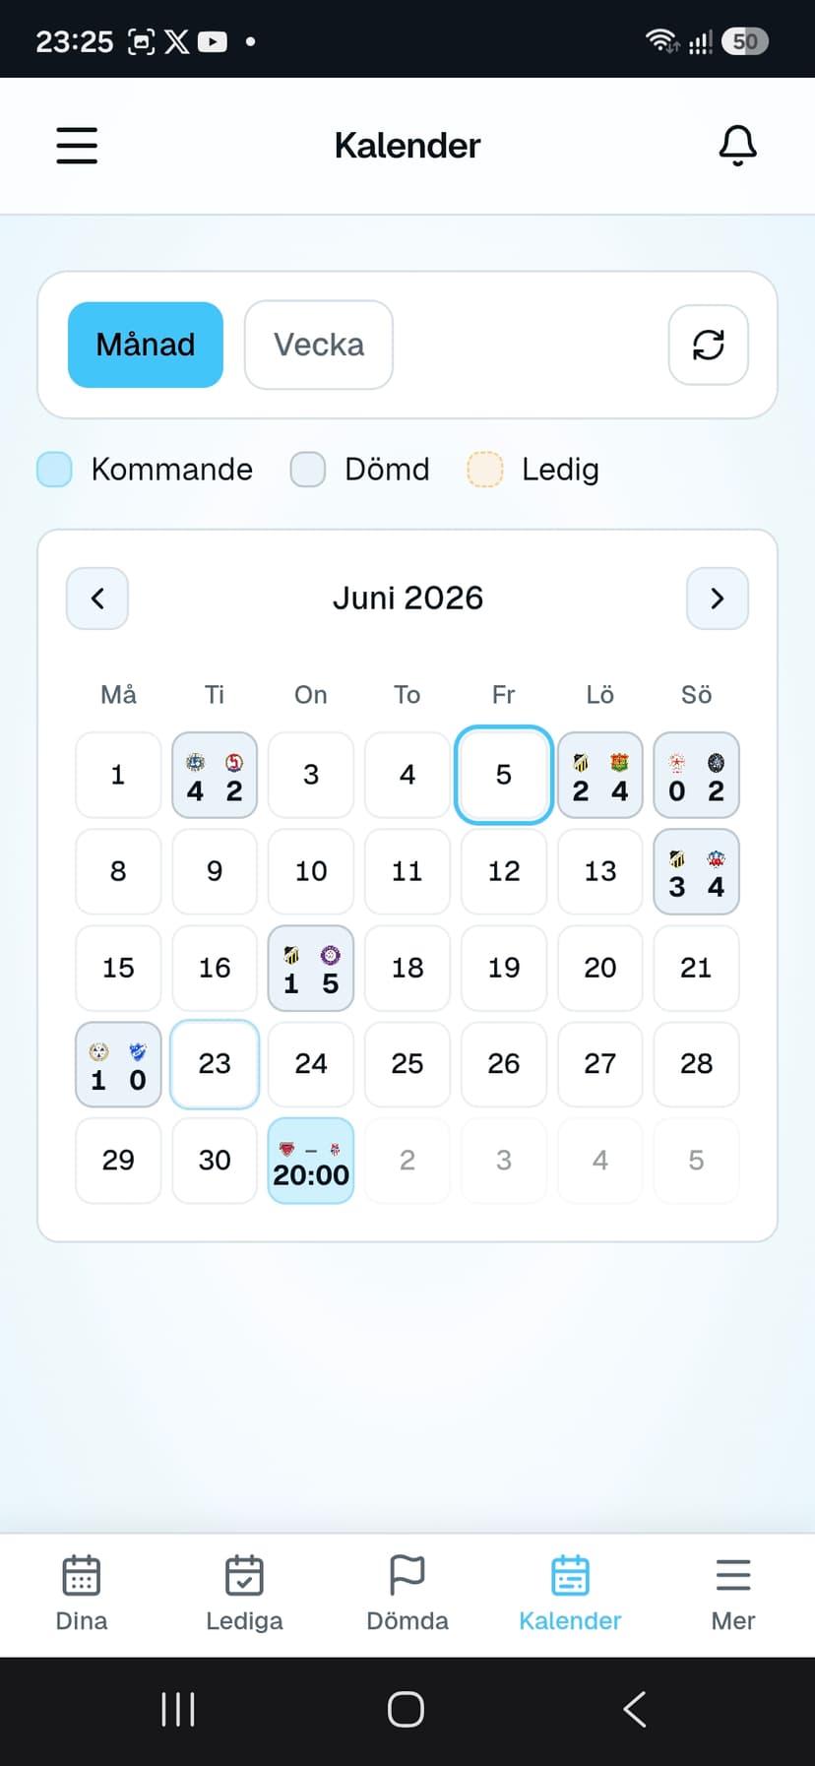Viewport: 815px width, 1766px height.
Task: Open the match with score 4–2 on Tuesday
Action: point(215,775)
